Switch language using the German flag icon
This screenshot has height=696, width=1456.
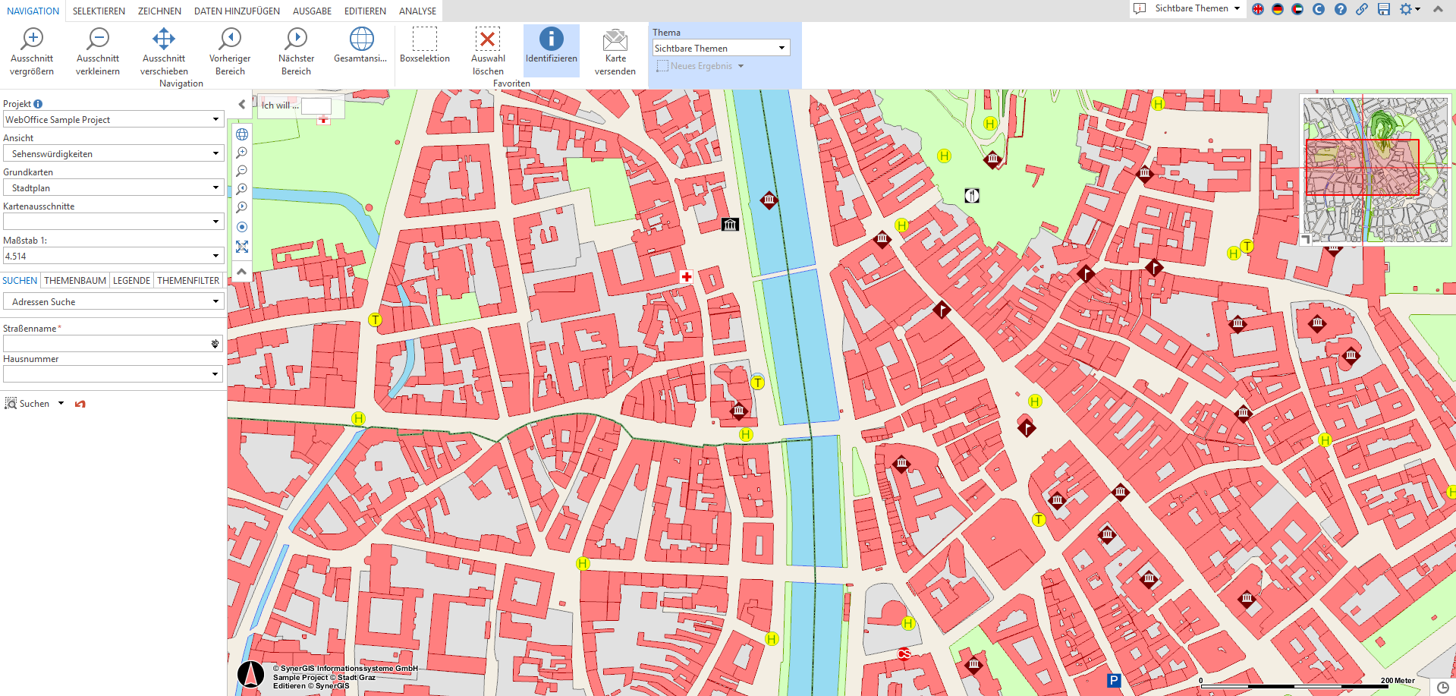[1278, 10]
